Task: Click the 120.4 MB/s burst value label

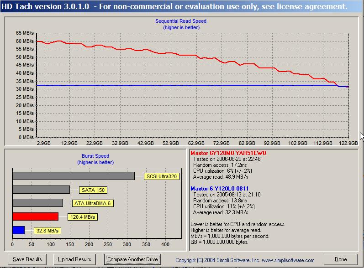Action: click(x=83, y=217)
